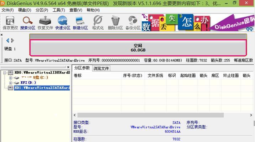255x142 pixels.
Task: Click the 空闲 60.0GB free space block
Action: coord(138,48)
